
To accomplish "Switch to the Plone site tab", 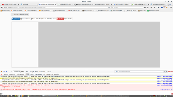I will pos(29,4).
